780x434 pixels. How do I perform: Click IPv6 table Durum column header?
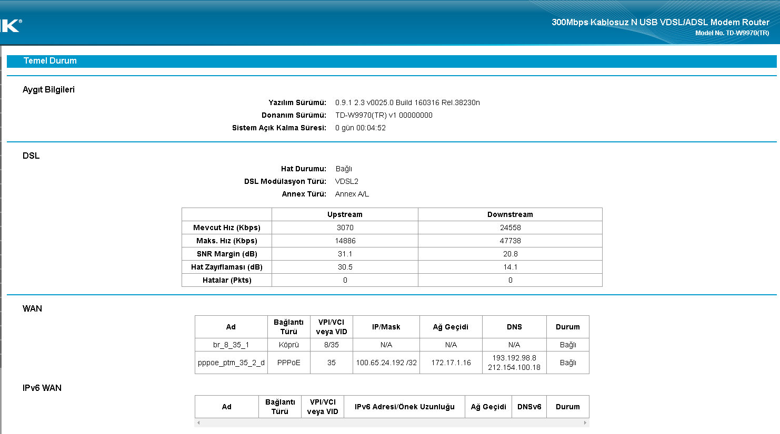click(568, 407)
